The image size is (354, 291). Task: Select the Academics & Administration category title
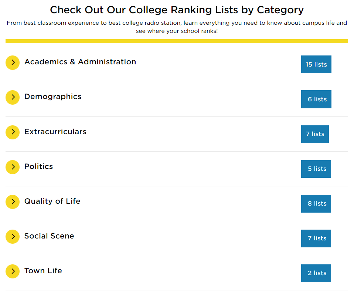[x=80, y=62]
